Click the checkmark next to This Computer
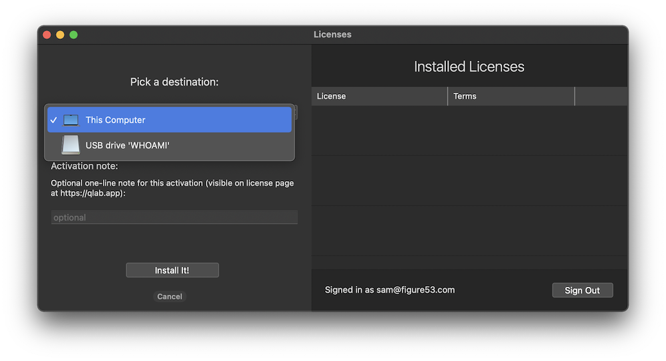Screen dimensions: 666x361 click(x=53, y=120)
